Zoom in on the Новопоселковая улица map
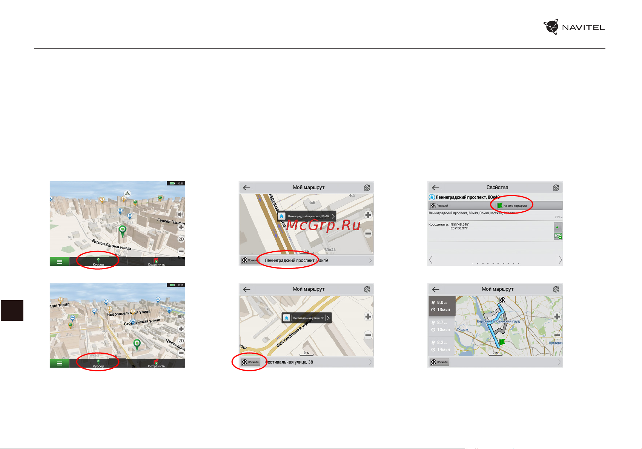642x449 pixels. tap(181, 329)
